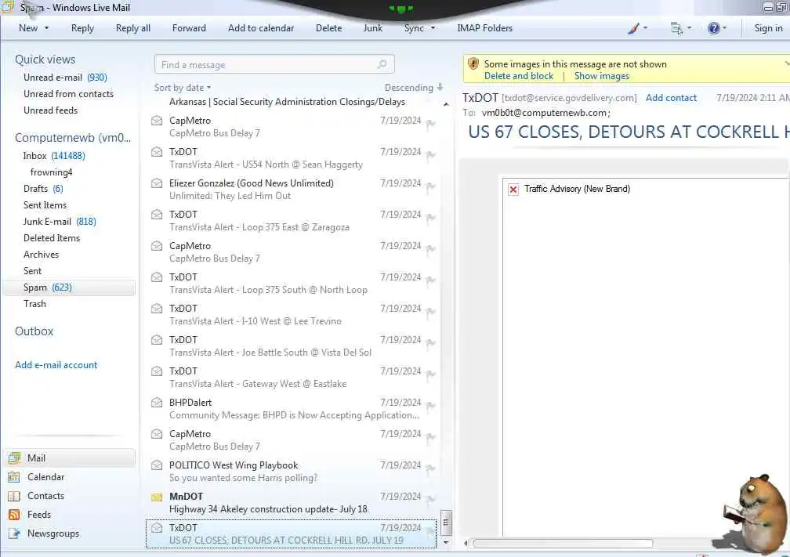The width and height of the screenshot is (790, 557).
Task: Click Reply in toolbar
Action: coord(82,28)
